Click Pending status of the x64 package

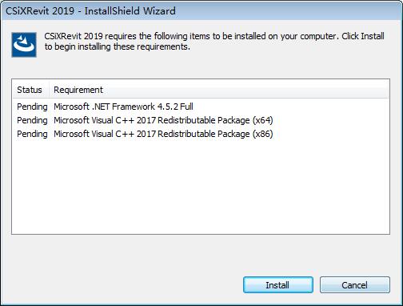(x=32, y=120)
